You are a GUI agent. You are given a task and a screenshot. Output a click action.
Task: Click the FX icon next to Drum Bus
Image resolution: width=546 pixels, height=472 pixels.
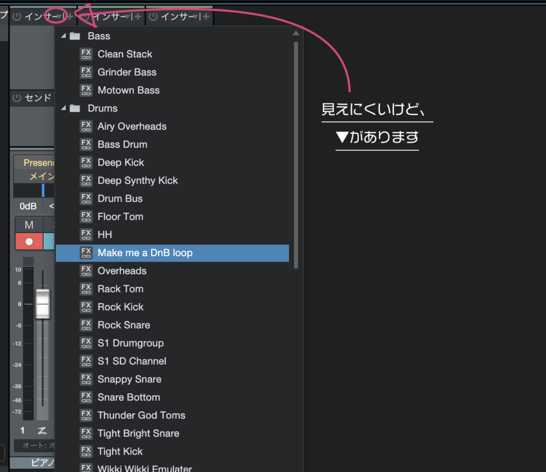86,198
